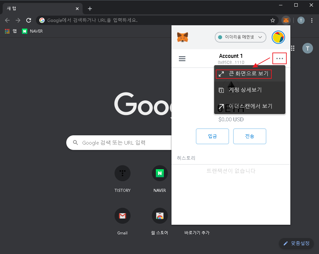Viewport: 319px width, 254px height.
Task: Click the address bar URL field
Action: point(157,20)
